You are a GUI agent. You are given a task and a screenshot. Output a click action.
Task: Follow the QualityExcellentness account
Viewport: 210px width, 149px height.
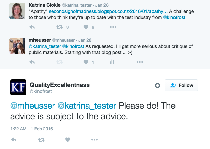tap(181, 85)
